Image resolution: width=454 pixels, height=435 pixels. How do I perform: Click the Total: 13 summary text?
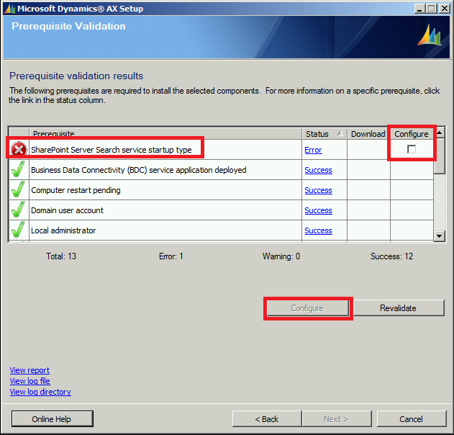[61, 256]
